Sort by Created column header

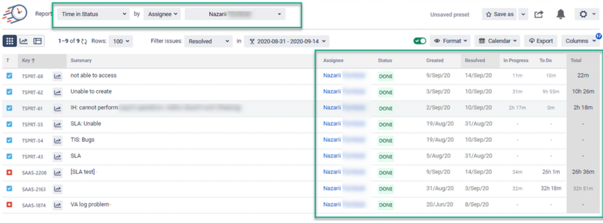(434, 61)
